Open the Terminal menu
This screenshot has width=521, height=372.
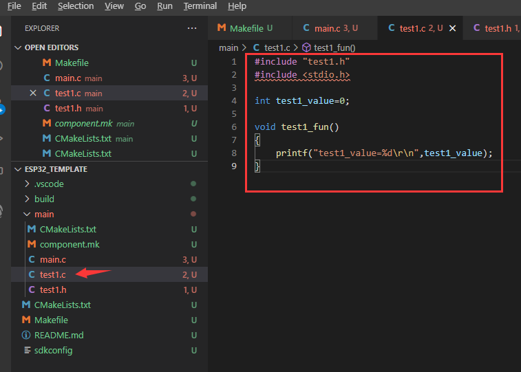pyautogui.click(x=200, y=6)
